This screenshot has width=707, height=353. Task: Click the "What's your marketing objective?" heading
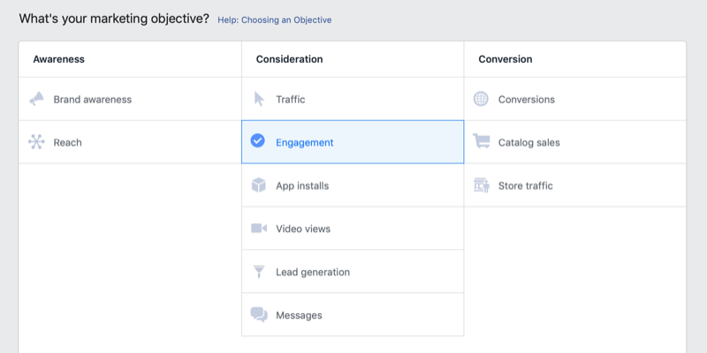point(114,19)
